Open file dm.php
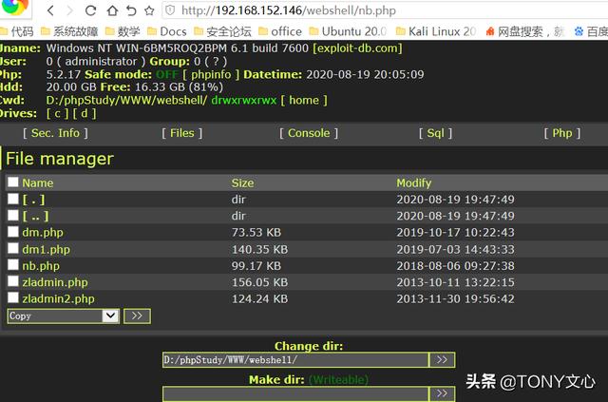Viewport: 608px width, 402px height. [43, 233]
